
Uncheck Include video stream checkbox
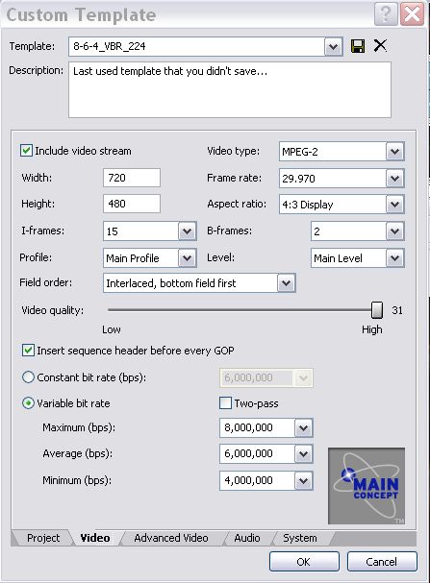pyautogui.click(x=26, y=151)
